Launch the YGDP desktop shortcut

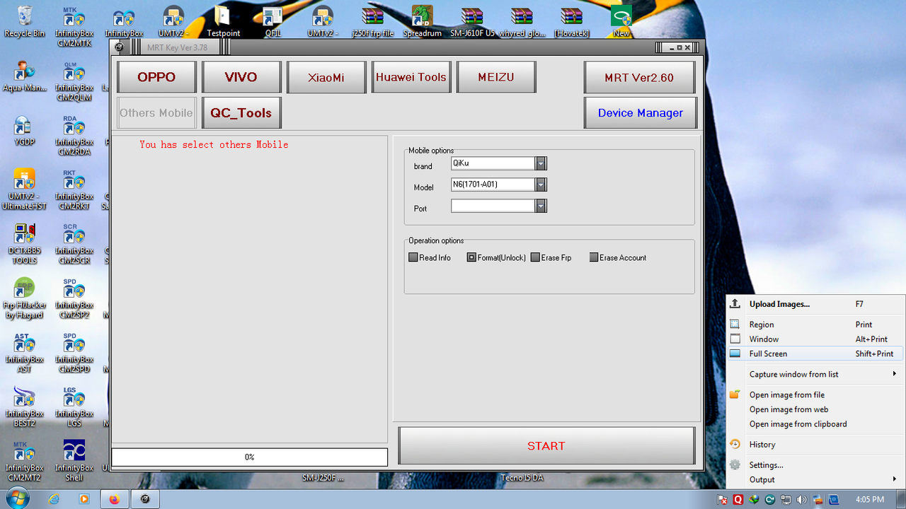click(24, 131)
